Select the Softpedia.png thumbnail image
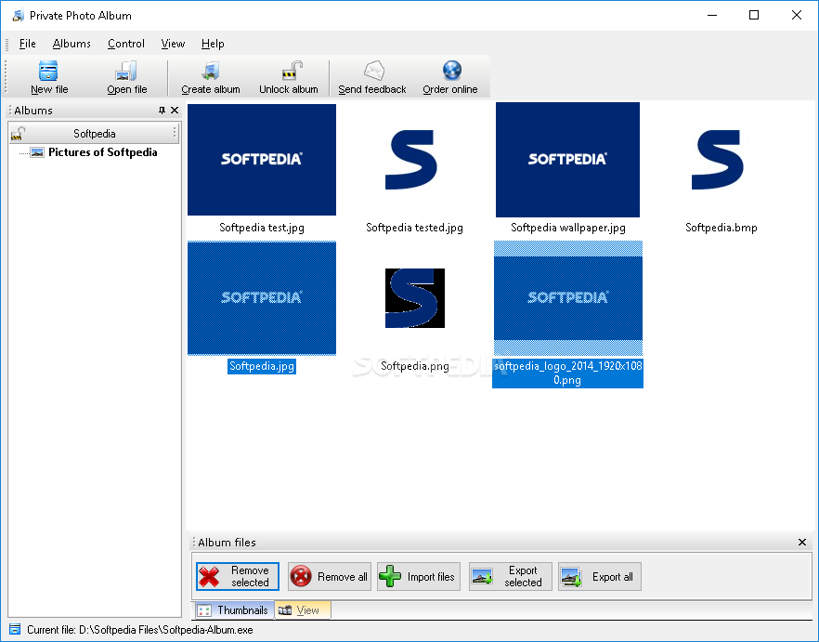 coord(415,298)
